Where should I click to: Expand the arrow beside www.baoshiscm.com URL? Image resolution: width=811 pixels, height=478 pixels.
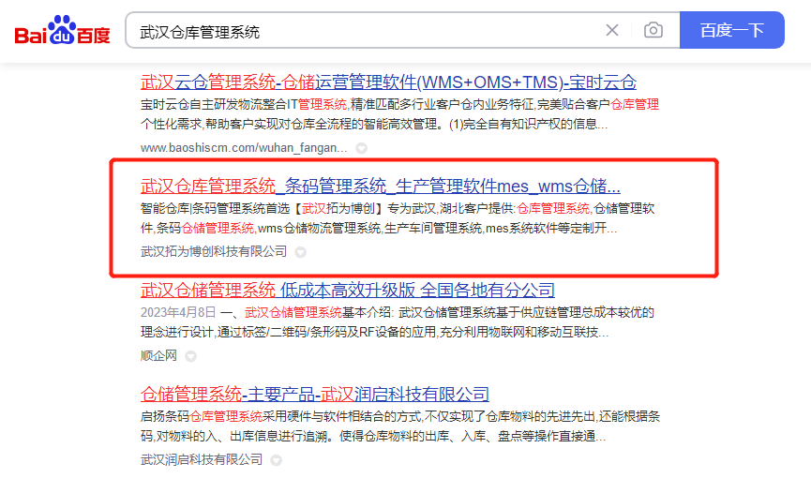(x=362, y=148)
